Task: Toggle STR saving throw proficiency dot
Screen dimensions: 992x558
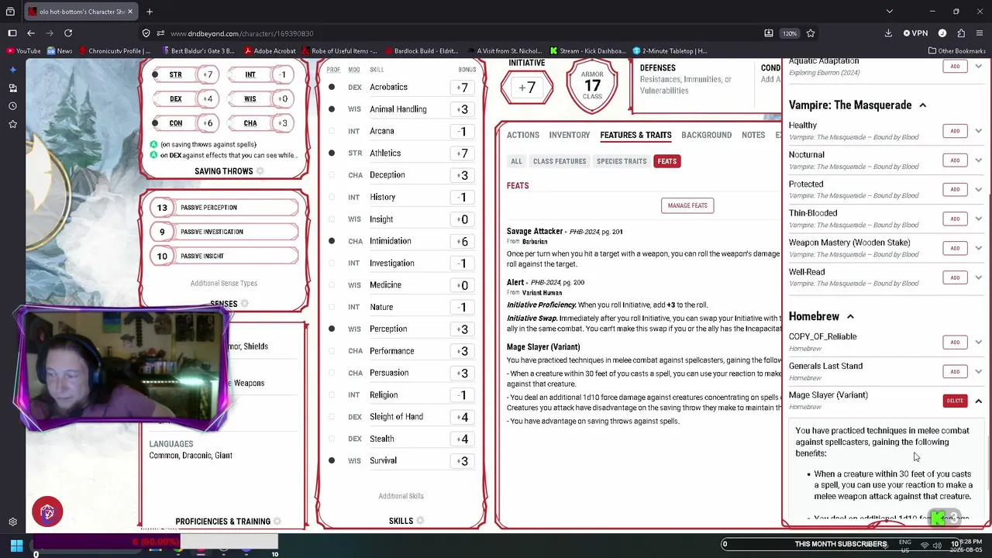Action: [155, 74]
